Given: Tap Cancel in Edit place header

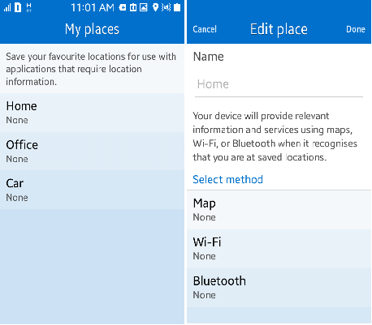Looking at the screenshot, I should (205, 29).
